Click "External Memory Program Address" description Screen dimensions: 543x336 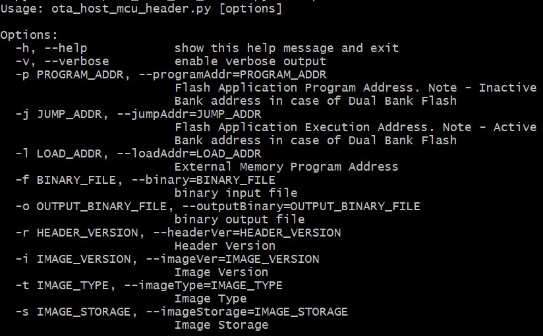pos(287,167)
